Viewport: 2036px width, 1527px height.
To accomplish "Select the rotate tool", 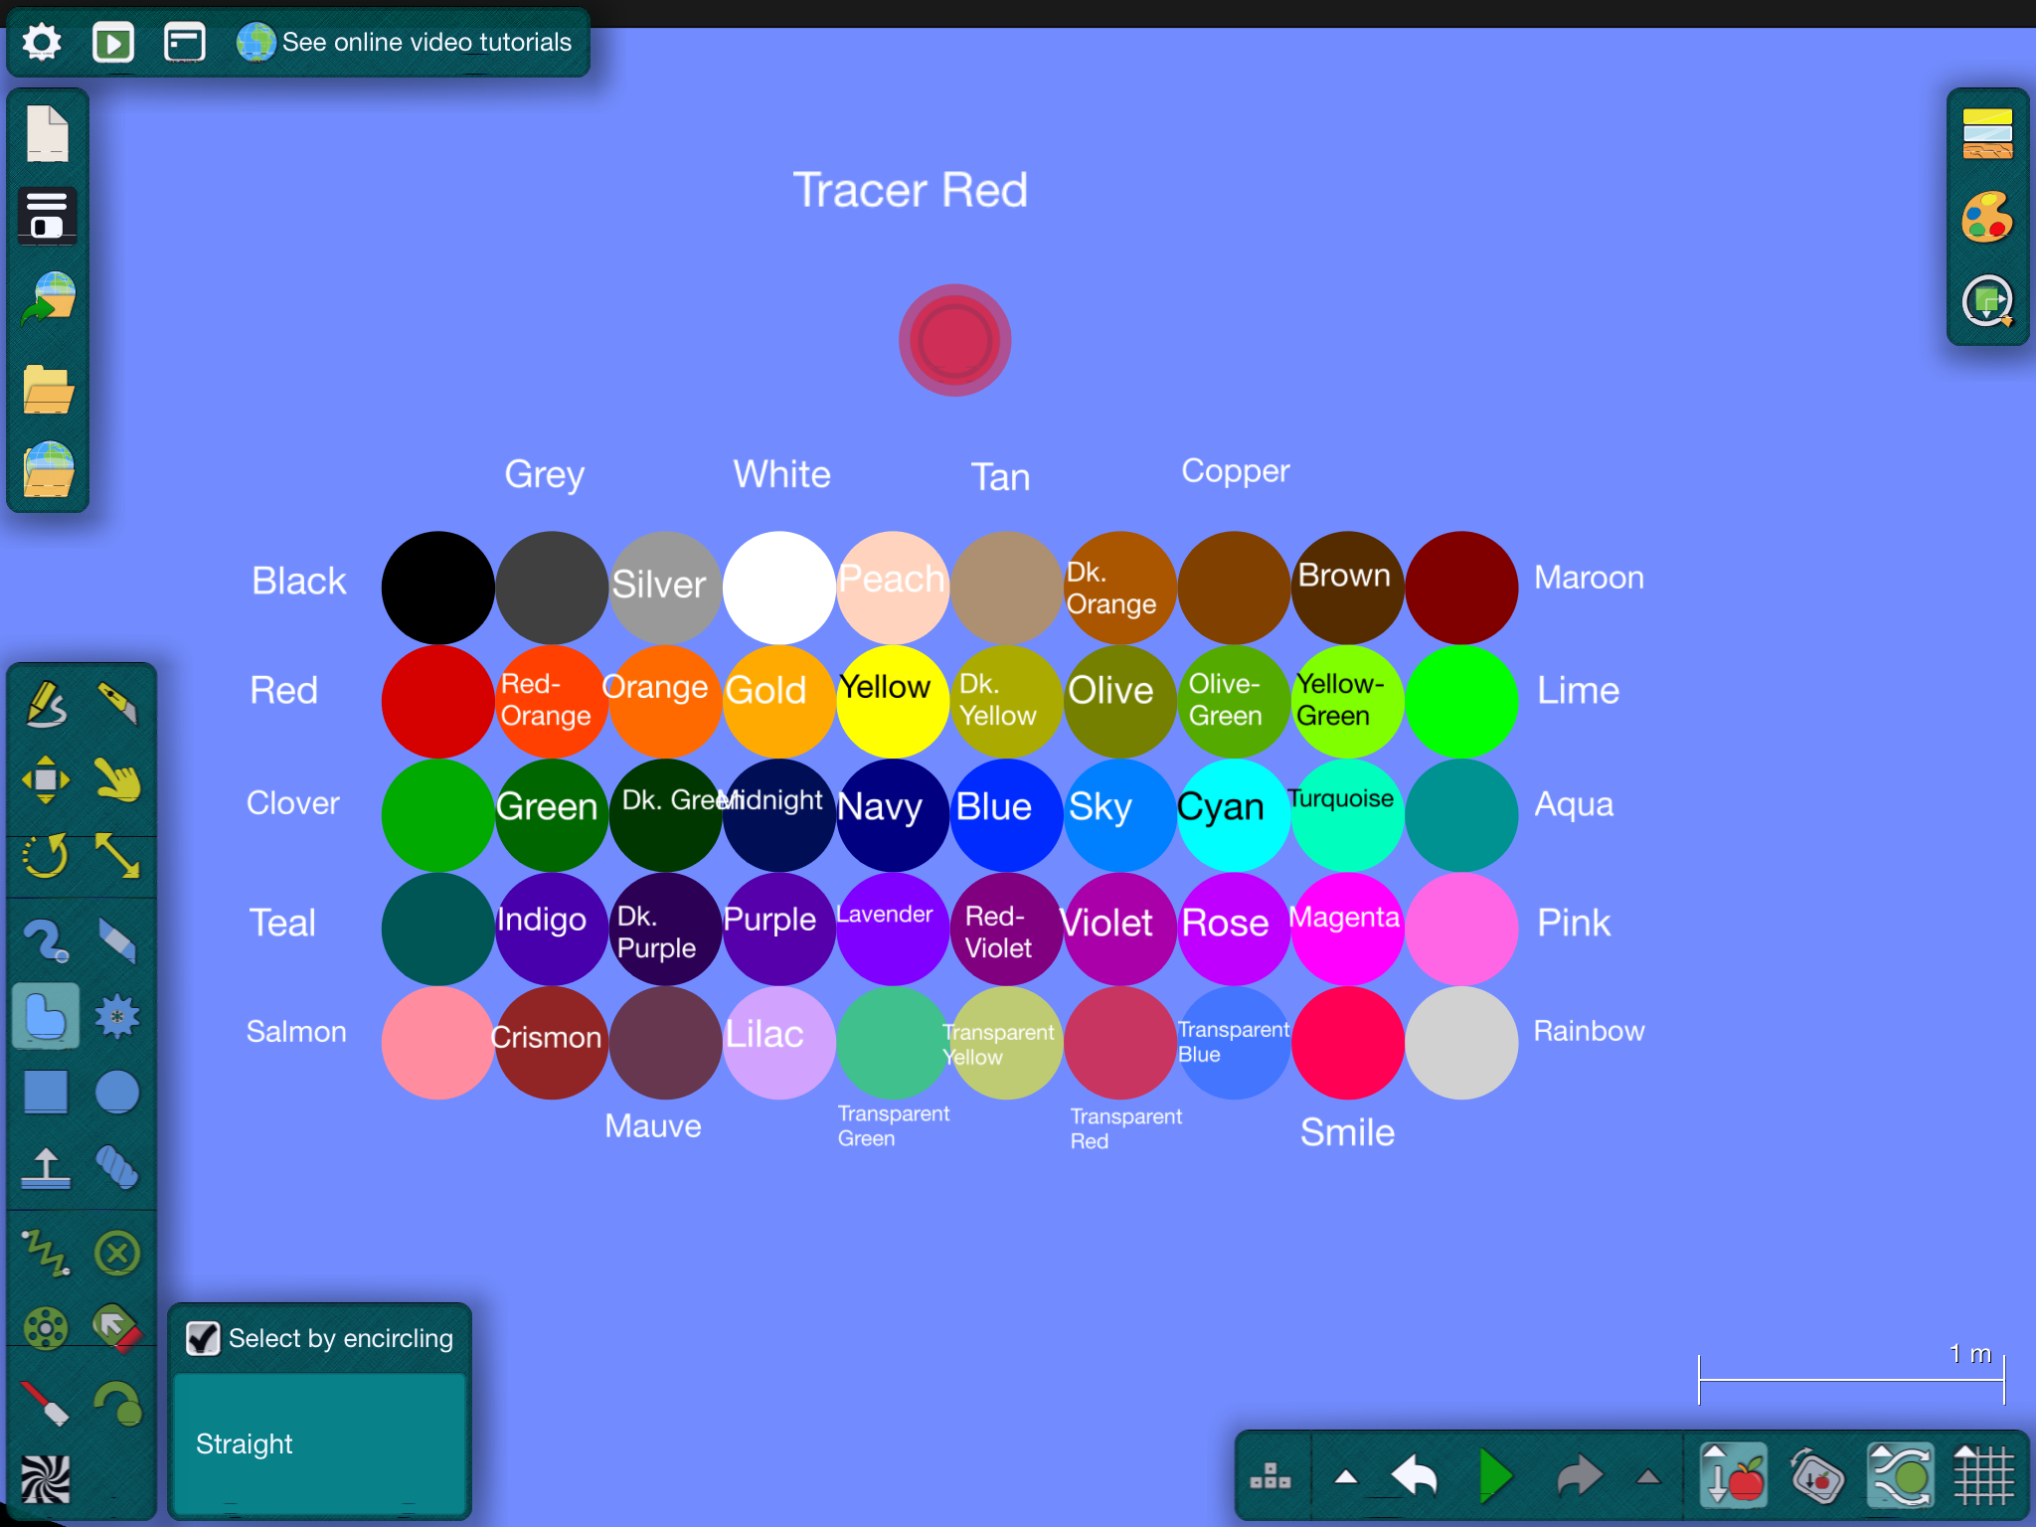I will click(46, 856).
